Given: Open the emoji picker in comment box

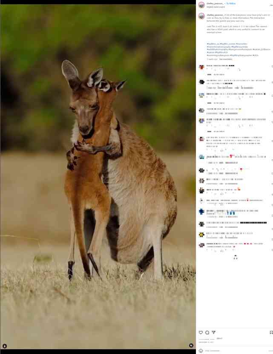Looking at the screenshot, I should coord(201,351).
